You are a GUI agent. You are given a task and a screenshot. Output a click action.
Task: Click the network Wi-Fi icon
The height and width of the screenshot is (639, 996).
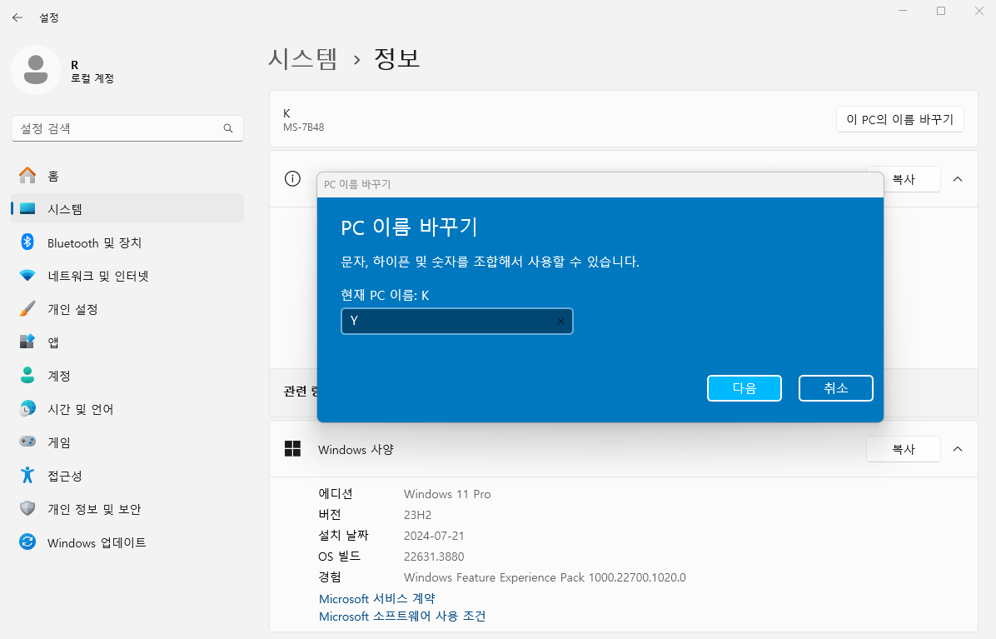pyautogui.click(x=27, y=276)
